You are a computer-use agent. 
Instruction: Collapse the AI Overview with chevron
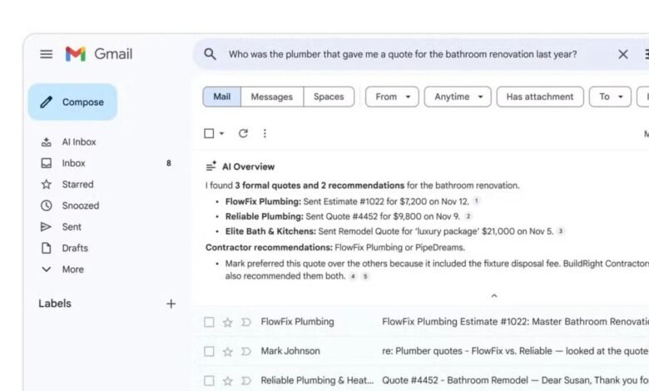(493, 296)
